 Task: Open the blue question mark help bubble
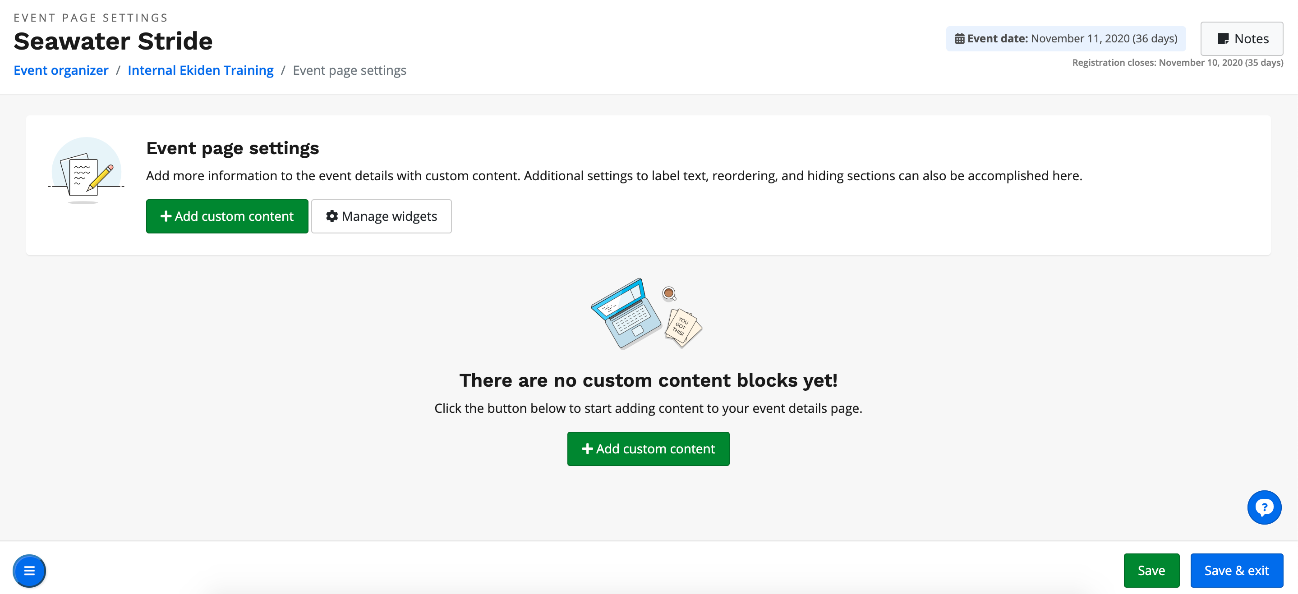tap(1264, 507)
